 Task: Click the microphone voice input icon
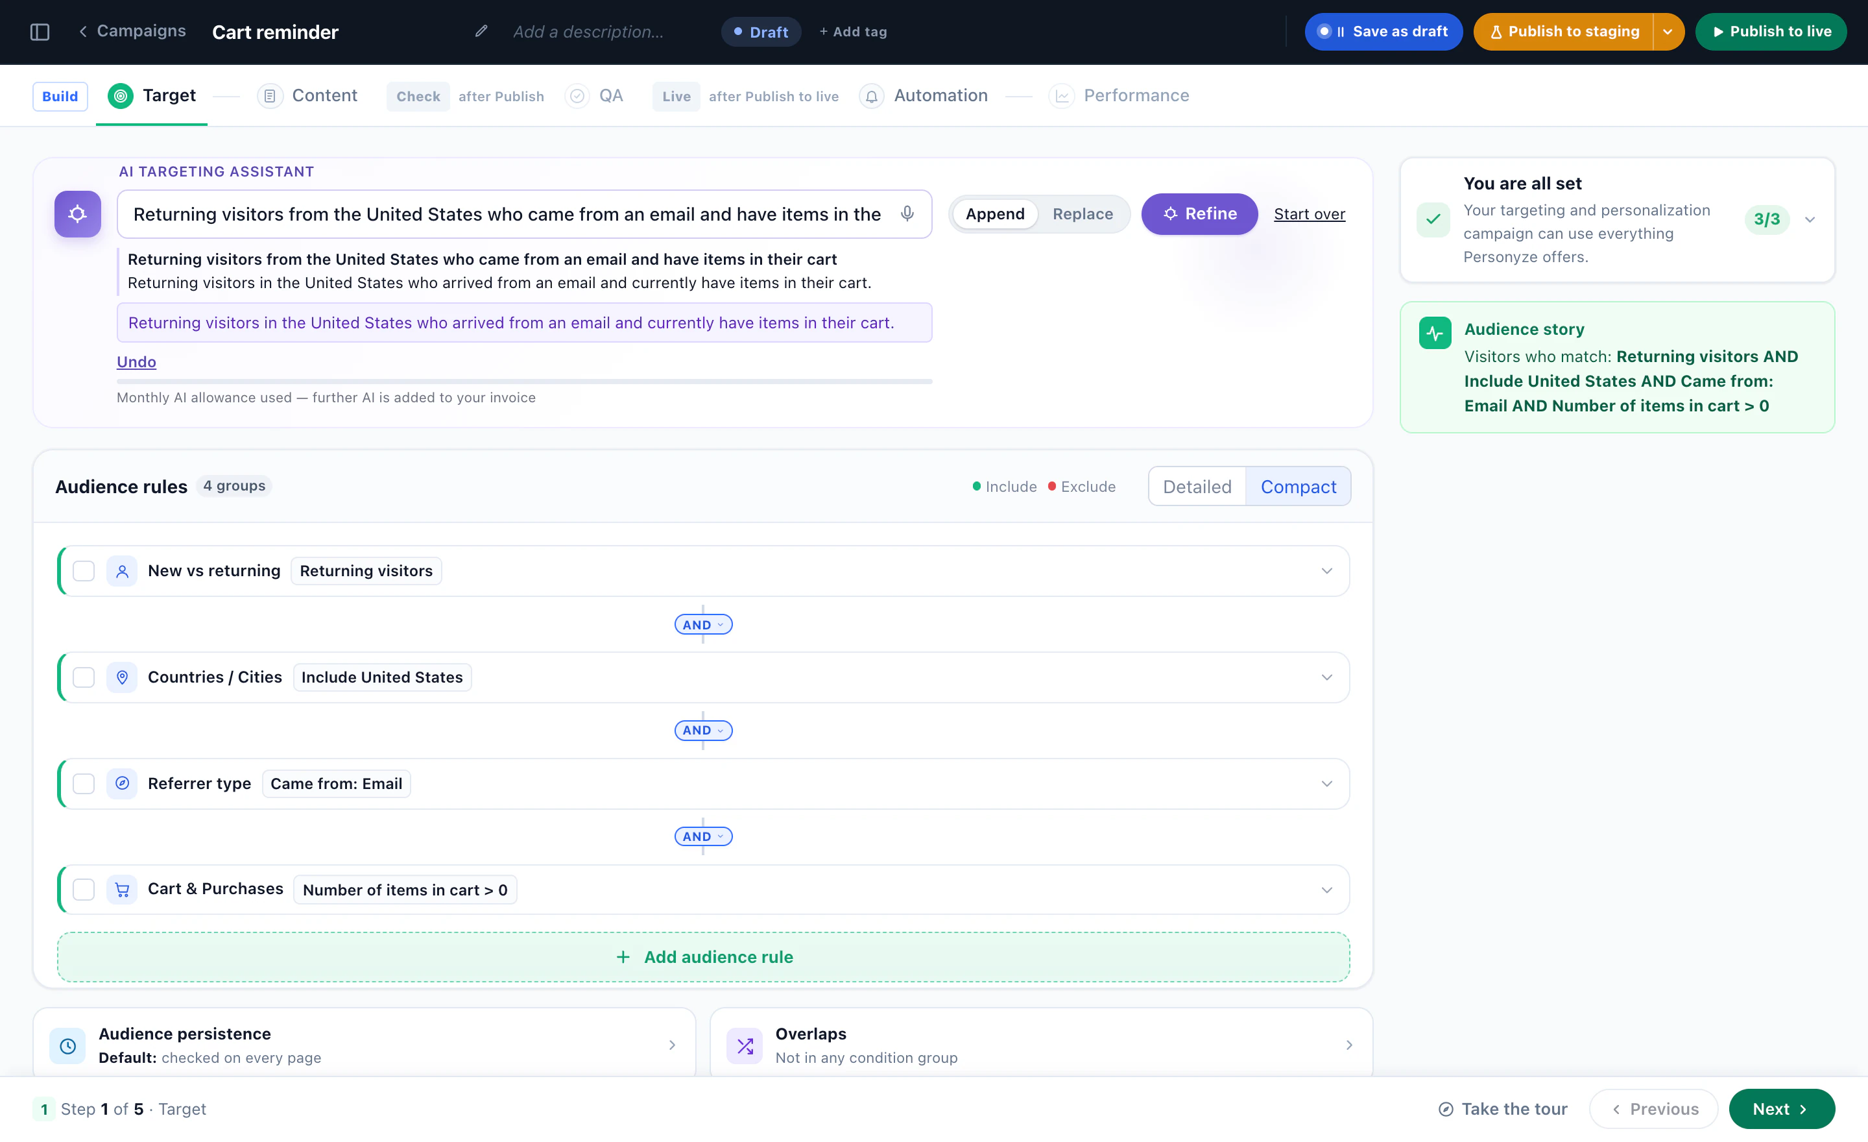(907, 214)
